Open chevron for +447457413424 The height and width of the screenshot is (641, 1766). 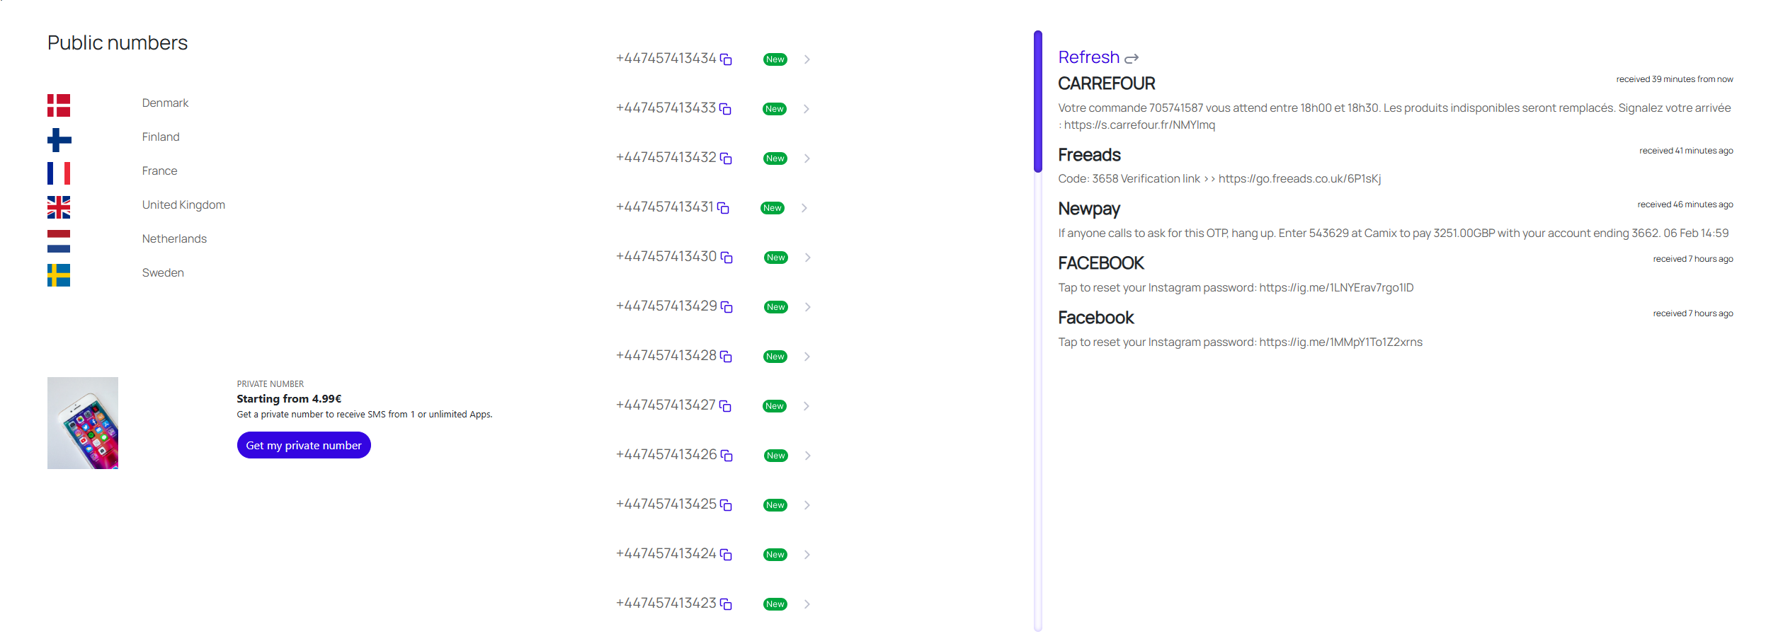(x=807, y=555)
